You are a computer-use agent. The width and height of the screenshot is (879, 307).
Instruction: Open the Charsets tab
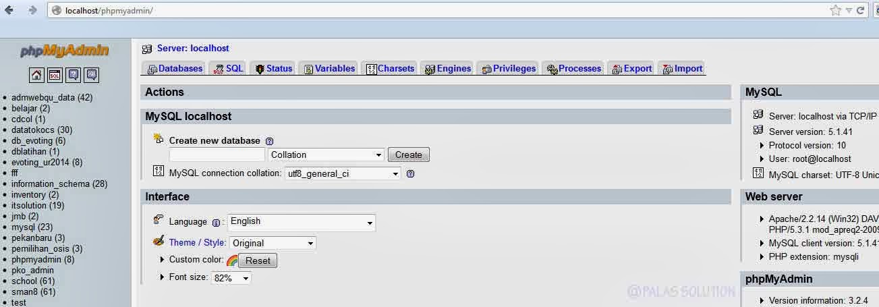coord(390,68)
